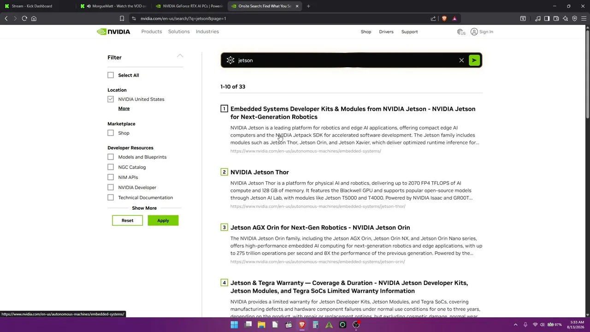Image resolution: width=590 pixels, height=332 pixels.
Task: Check the Models and Blueprints checkbox
Action: point(111,157)
